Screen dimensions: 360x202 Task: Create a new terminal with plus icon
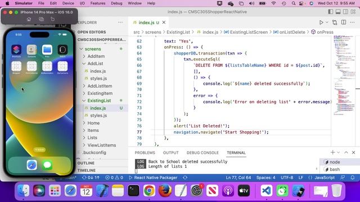tap(332, 152)
